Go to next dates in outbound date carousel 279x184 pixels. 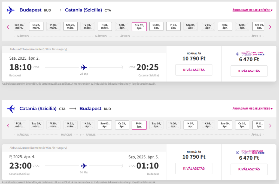tap(270, 27)
